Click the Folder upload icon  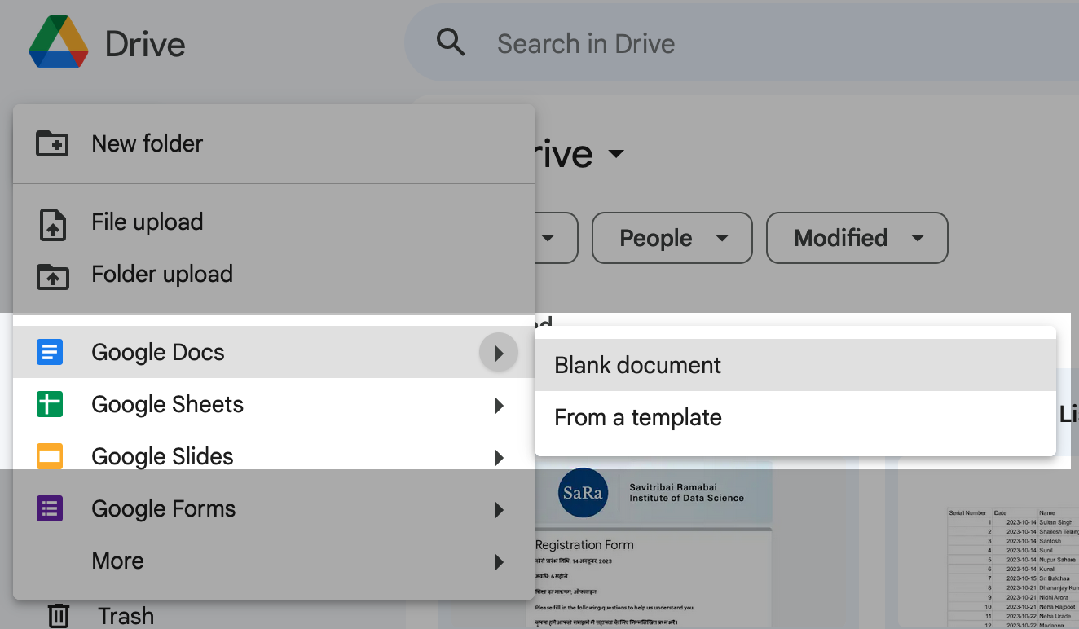tap(53, 275)
